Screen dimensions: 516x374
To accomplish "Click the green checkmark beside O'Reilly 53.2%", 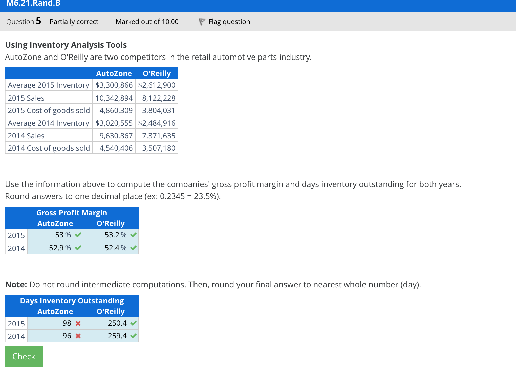I will click(x=133, y=235).
